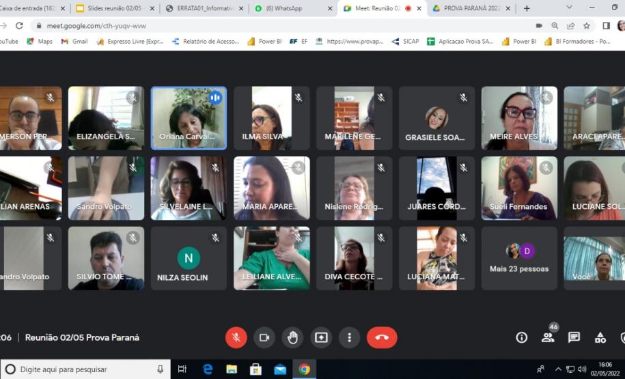Select Oriana Carvalho's video tile
Image resolution: width=625 pixels, height=379 pixels.
[189, 117]
